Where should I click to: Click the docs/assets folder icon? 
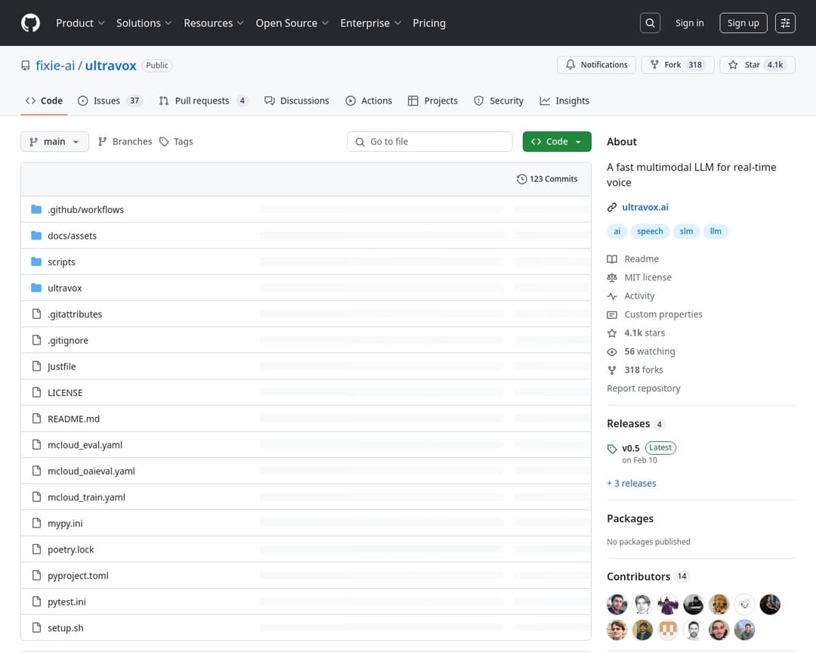coord(36,235)
